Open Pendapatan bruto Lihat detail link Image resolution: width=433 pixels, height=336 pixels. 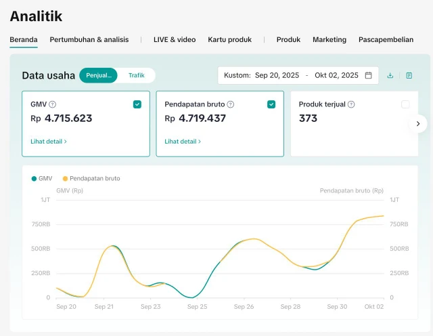coord(183,142)
